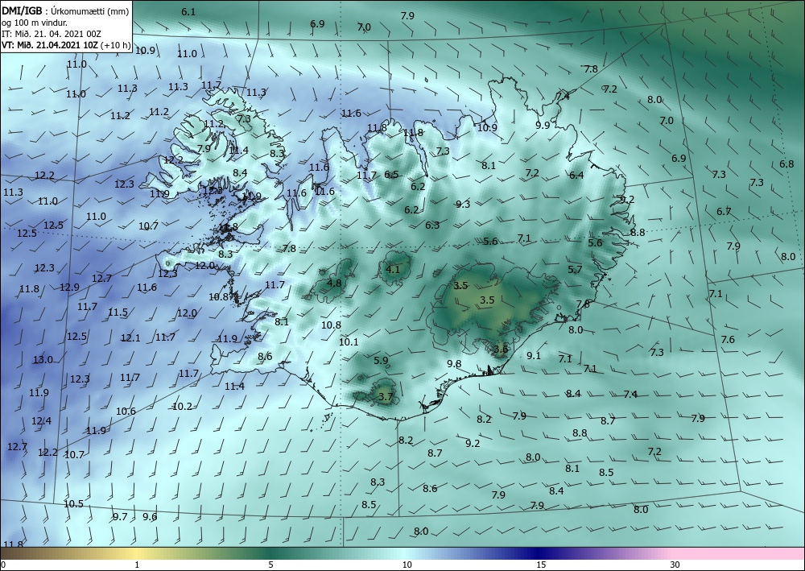Click the 9.3 value on the map

[463, 205]
